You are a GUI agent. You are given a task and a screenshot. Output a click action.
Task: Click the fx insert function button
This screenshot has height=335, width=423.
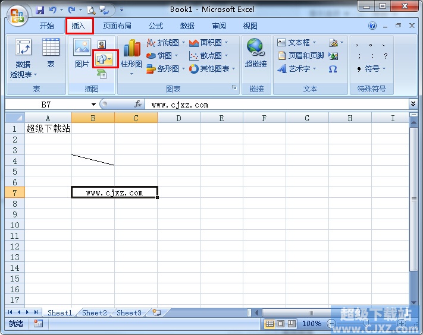pyautogui.click(x=138, y=105)
